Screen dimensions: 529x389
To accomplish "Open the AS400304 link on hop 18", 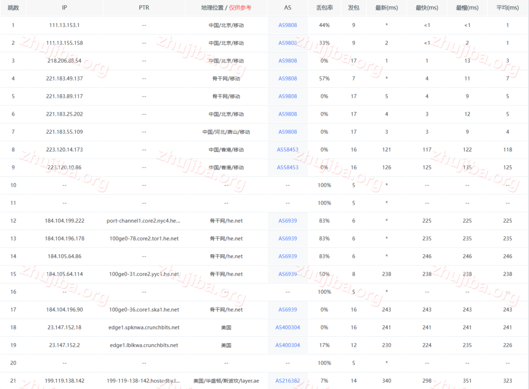I will click(x=287, y=327).
